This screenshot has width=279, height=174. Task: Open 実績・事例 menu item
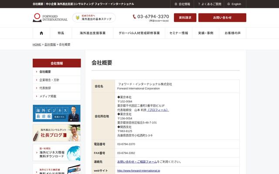(x=206, y=33)
